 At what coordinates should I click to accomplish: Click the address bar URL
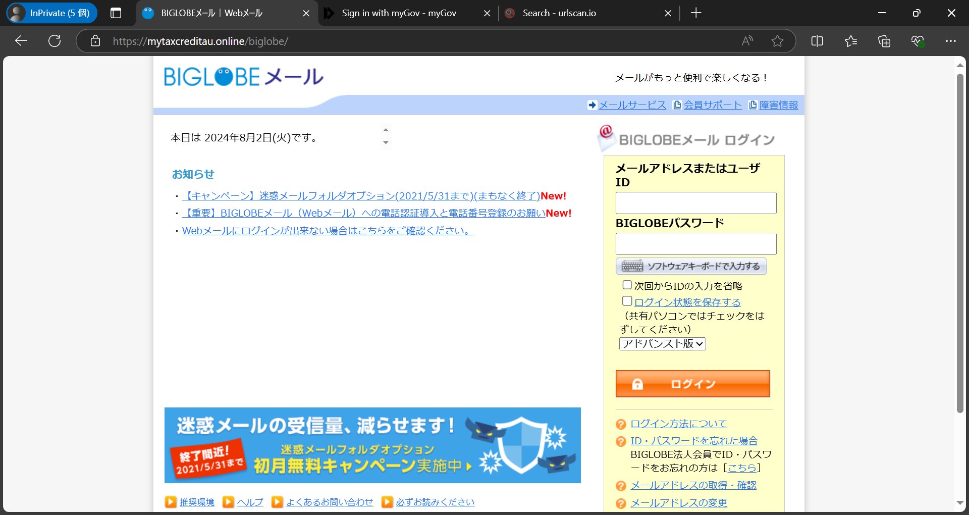(200, 41)
